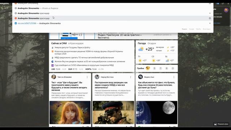
Task: Open the Пробки traffic label
Action: click(140, 68)
